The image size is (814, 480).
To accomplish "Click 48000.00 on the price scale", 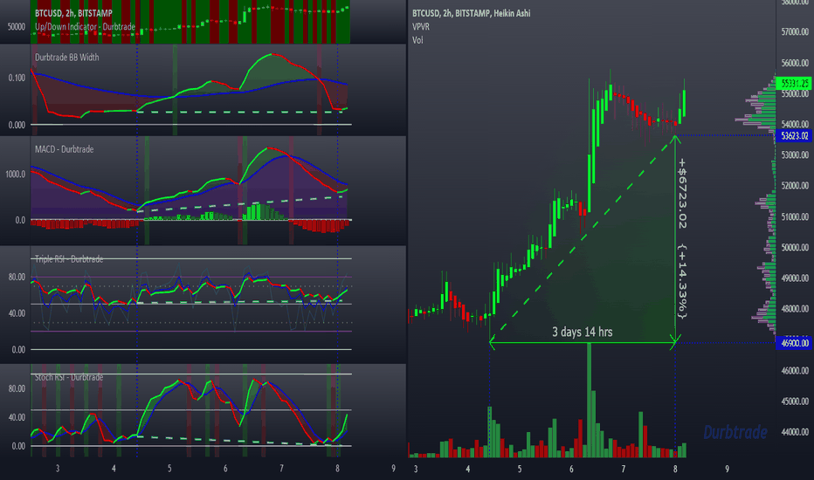I will (x=795, y=309).
